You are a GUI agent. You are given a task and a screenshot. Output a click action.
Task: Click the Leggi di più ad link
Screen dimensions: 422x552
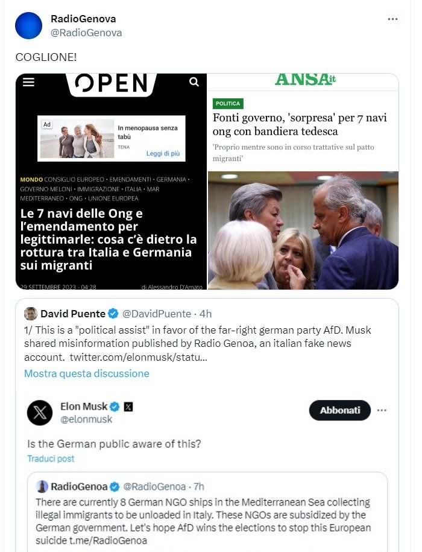tap(163, 153)
